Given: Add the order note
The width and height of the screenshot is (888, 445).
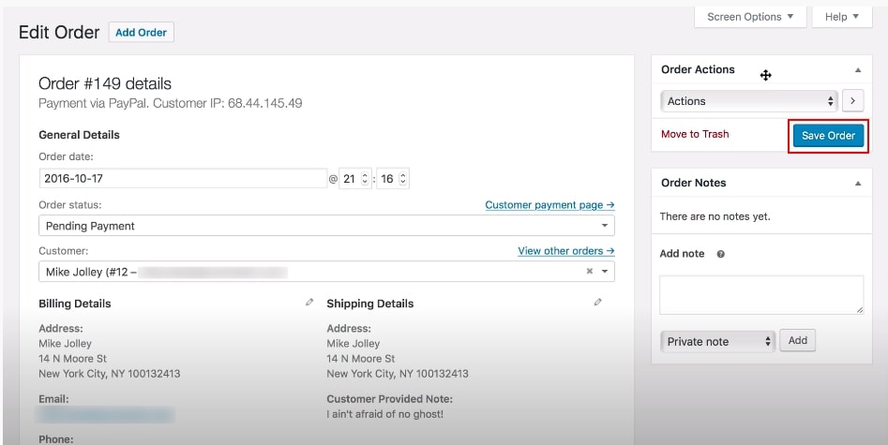Looking at the screenshot, I should [x=797, y=340].
